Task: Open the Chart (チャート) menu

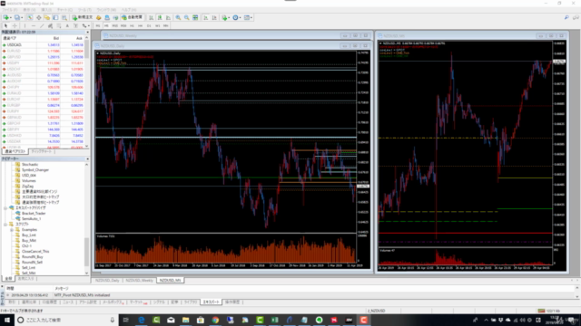Action: 64,10
